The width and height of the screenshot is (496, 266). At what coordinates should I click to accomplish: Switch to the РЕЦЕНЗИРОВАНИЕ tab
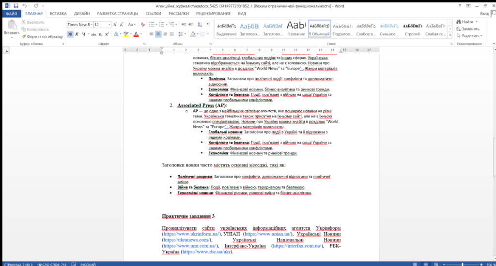tap(213, 14)
